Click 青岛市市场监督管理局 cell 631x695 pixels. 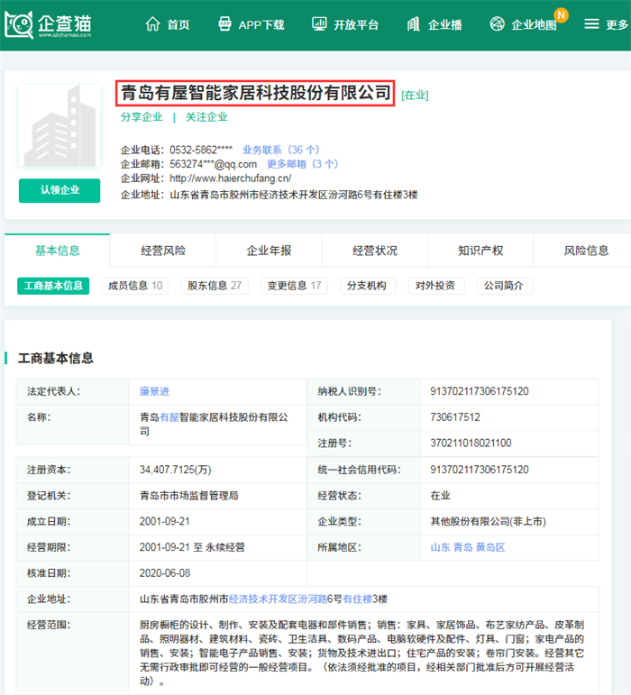(189, 496)
